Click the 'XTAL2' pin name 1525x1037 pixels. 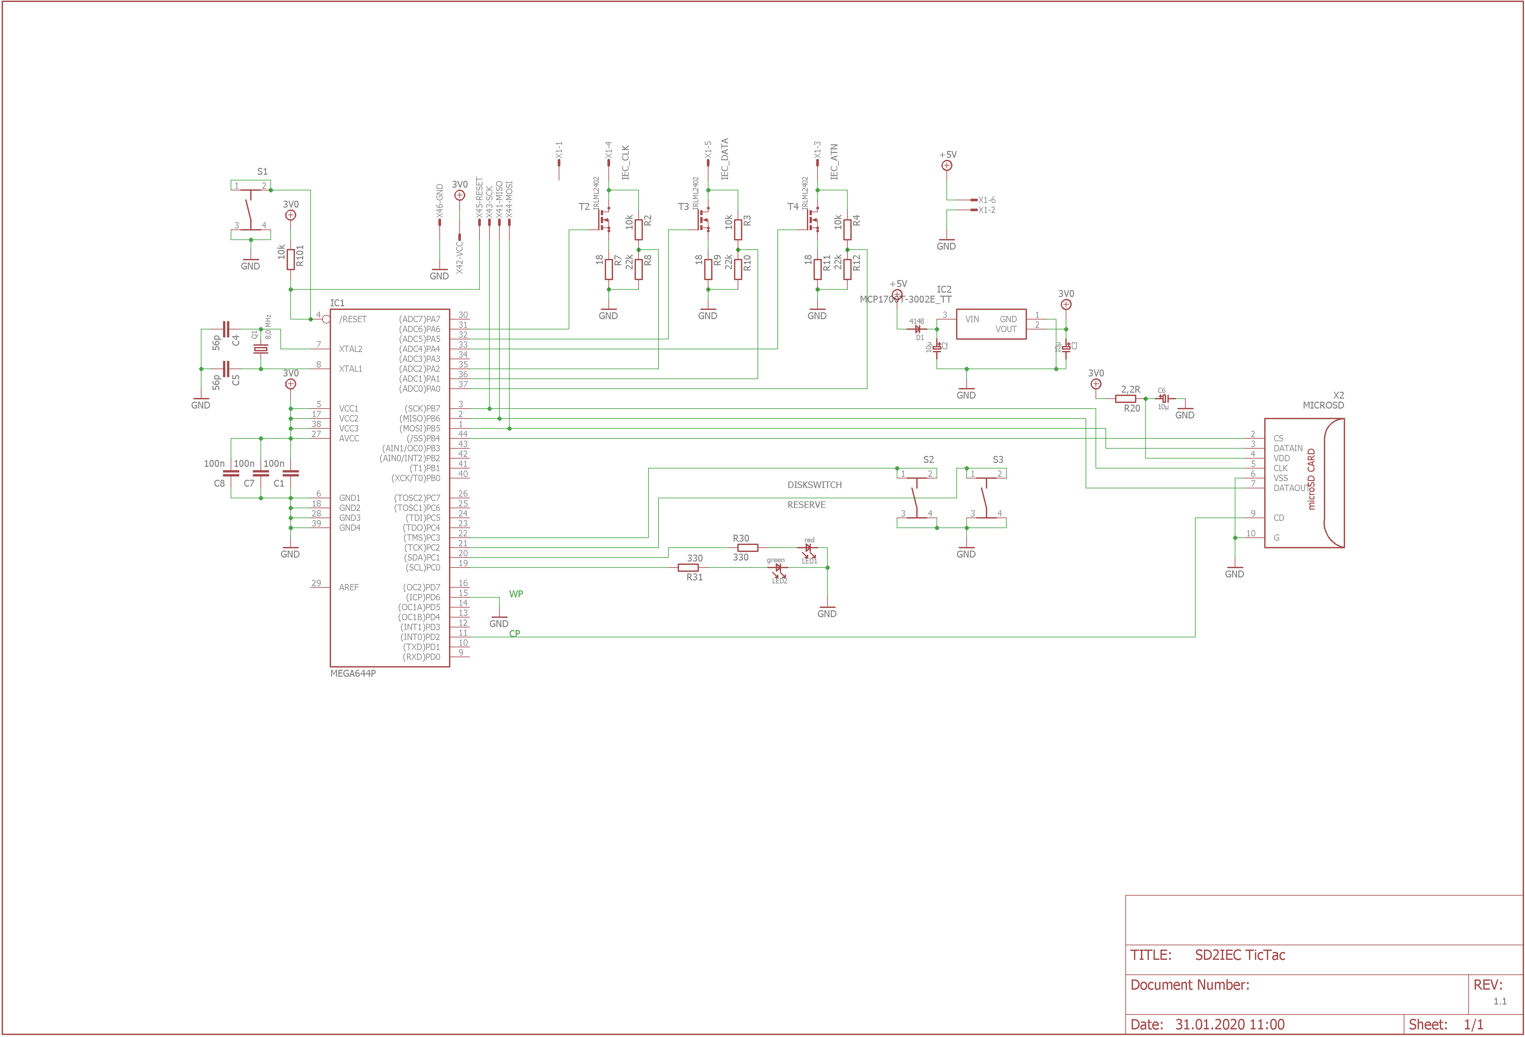pyautogui.click(x=350, y=349)
